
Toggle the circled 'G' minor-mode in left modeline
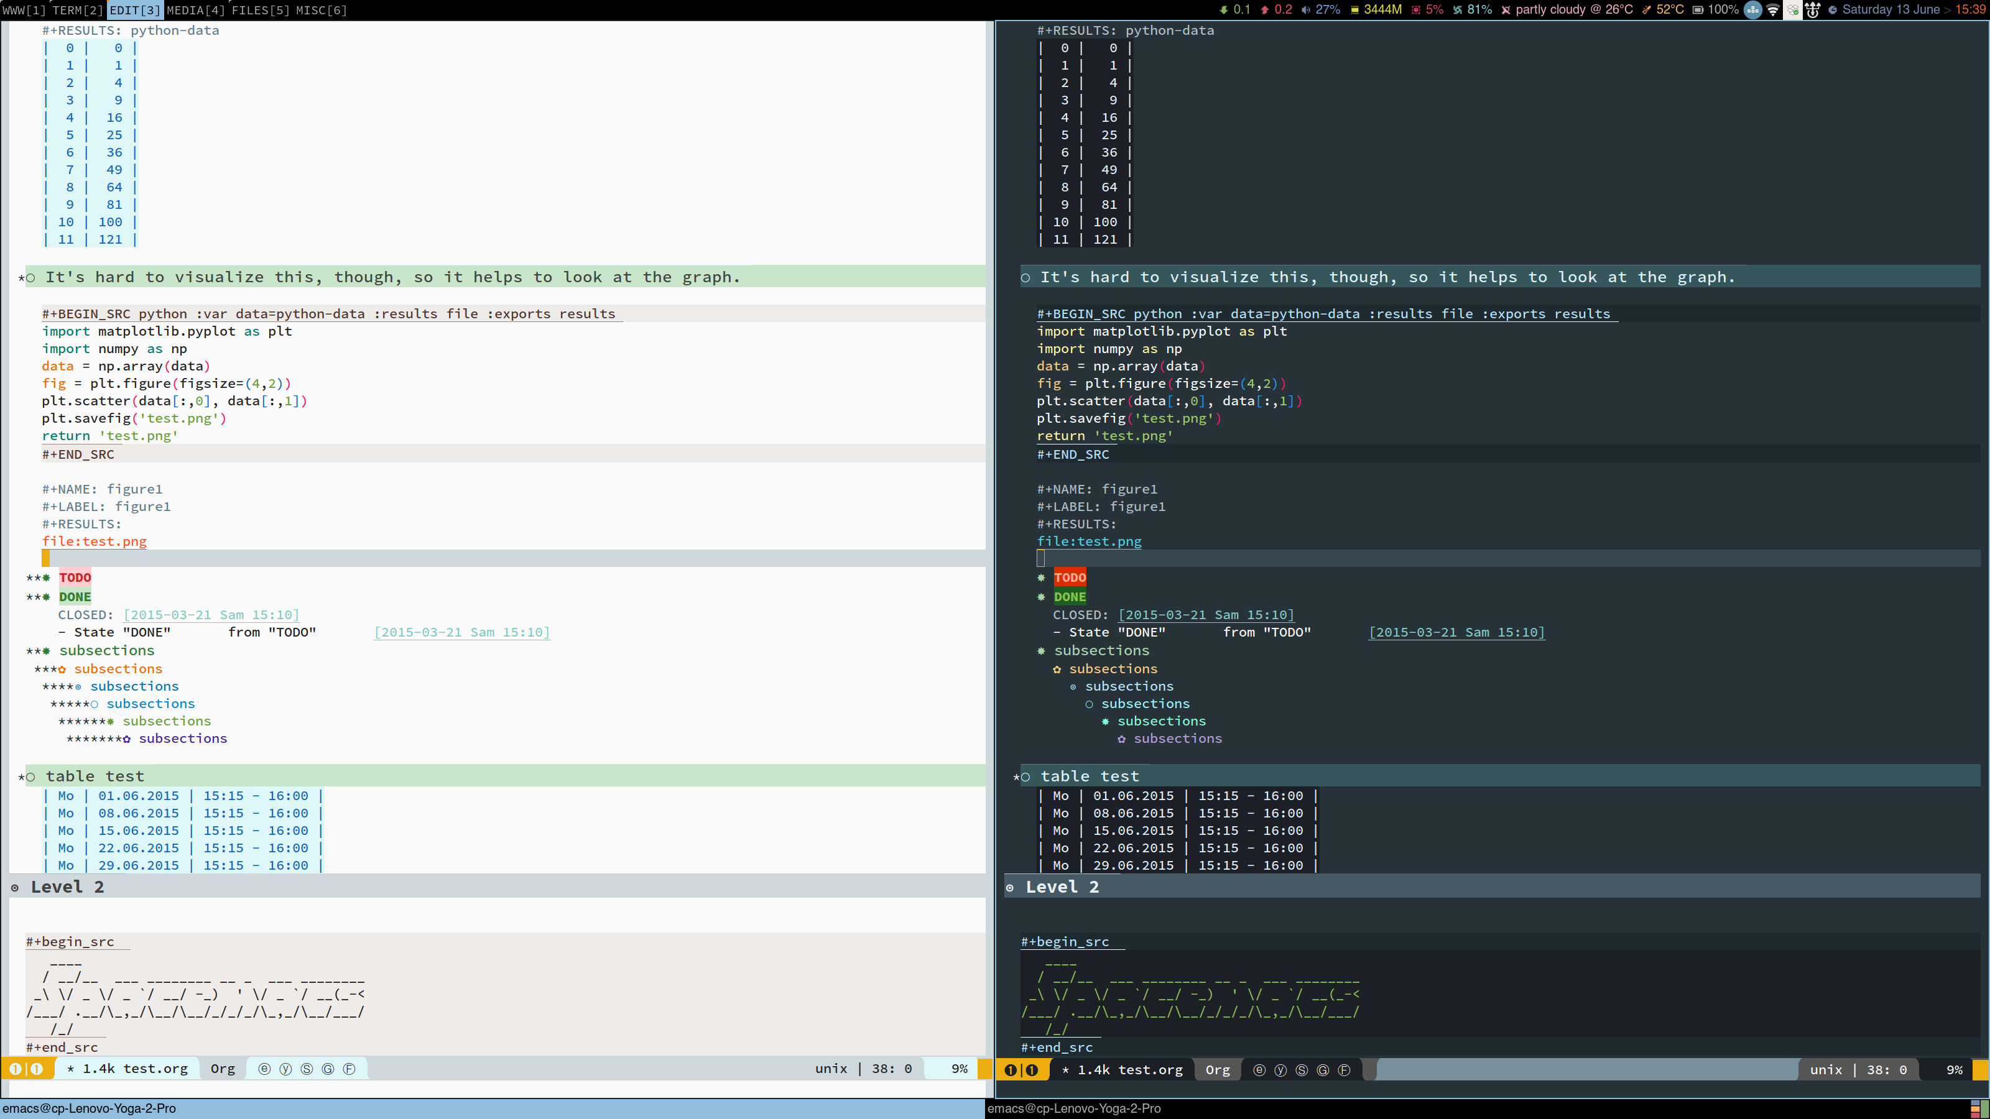tap(328, 1069)
